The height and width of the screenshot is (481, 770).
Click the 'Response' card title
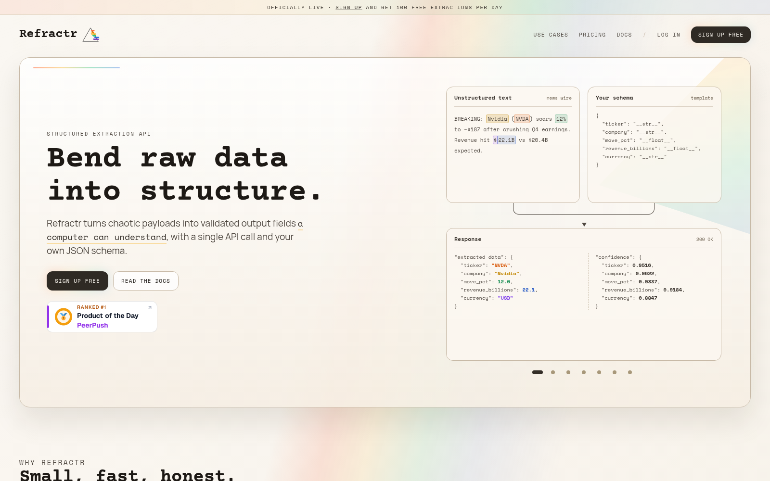coord(468,239)
